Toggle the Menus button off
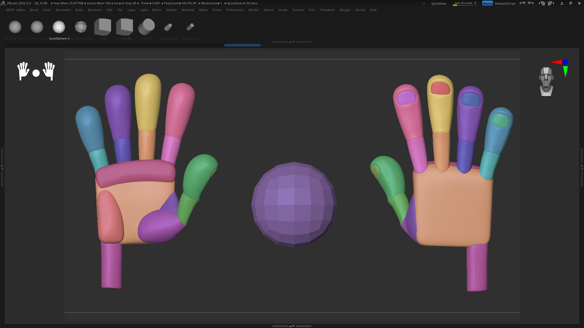The width and height of the screenshot is (584, 328). 487,3
